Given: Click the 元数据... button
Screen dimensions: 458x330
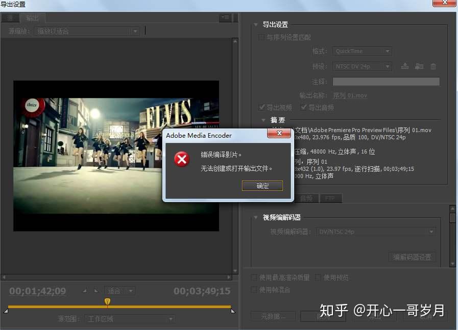Looking at the screenshot, I should [x=273, y=316].
